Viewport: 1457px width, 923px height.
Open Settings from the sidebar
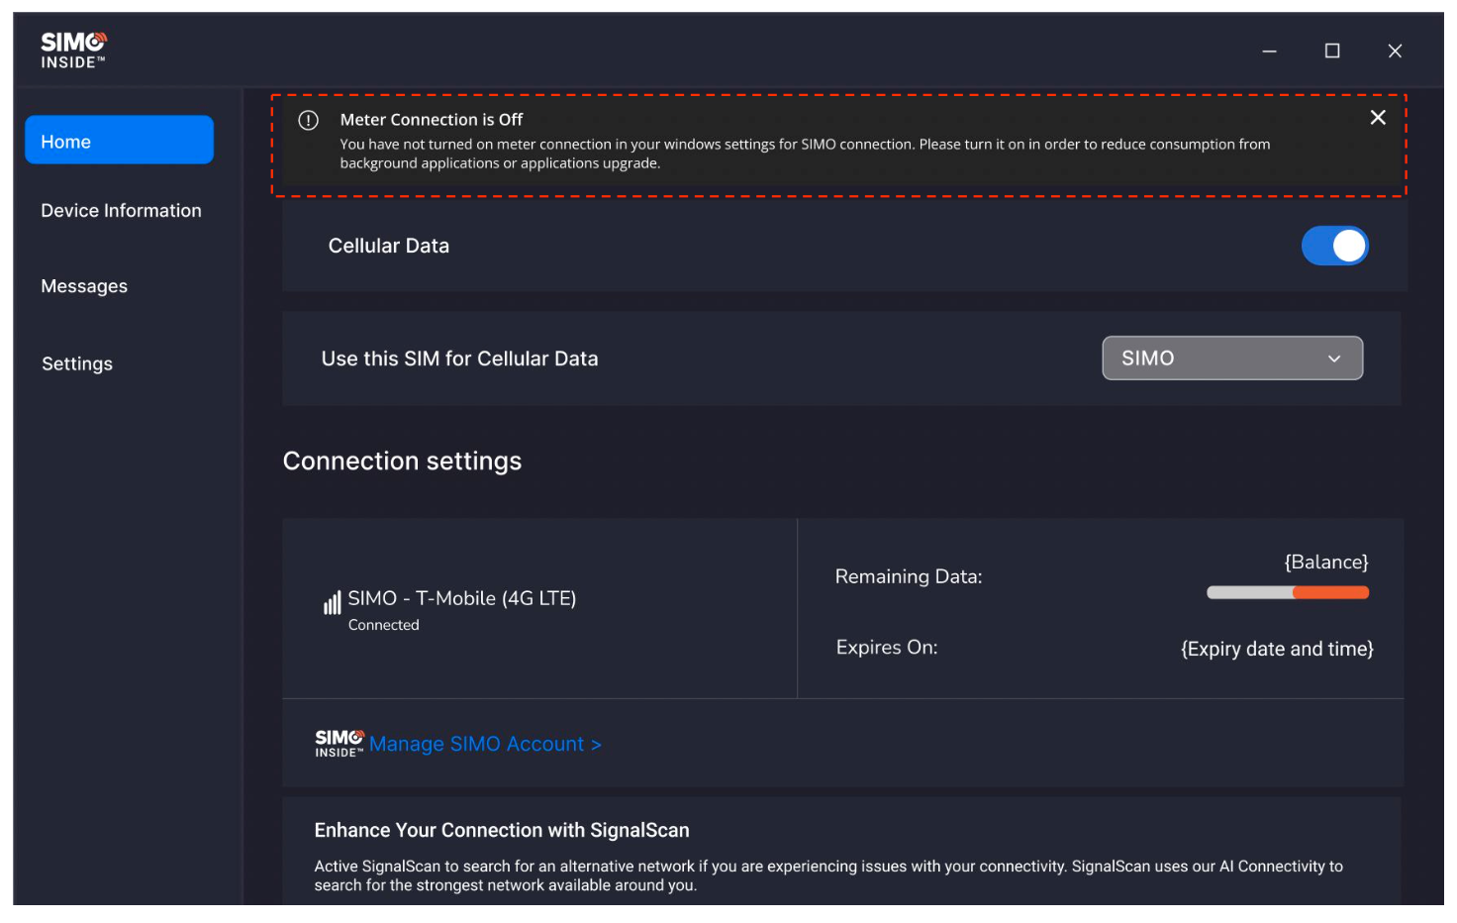click(77, 363)
